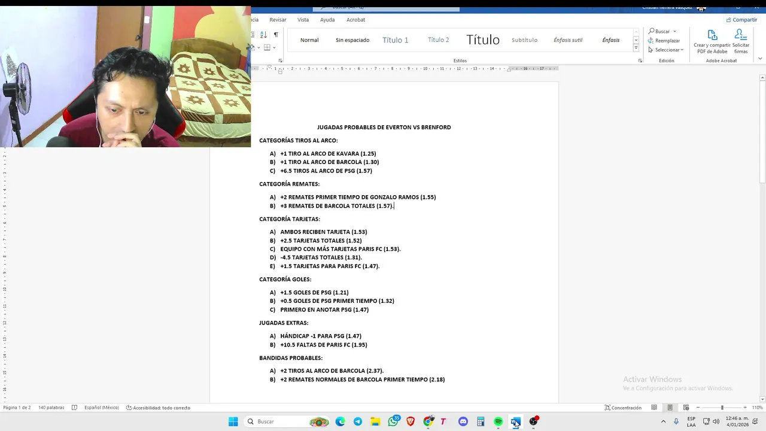The image size is (766, 431).
Task: Switch to Print Layout view icon
Action: tap(670, 408)
